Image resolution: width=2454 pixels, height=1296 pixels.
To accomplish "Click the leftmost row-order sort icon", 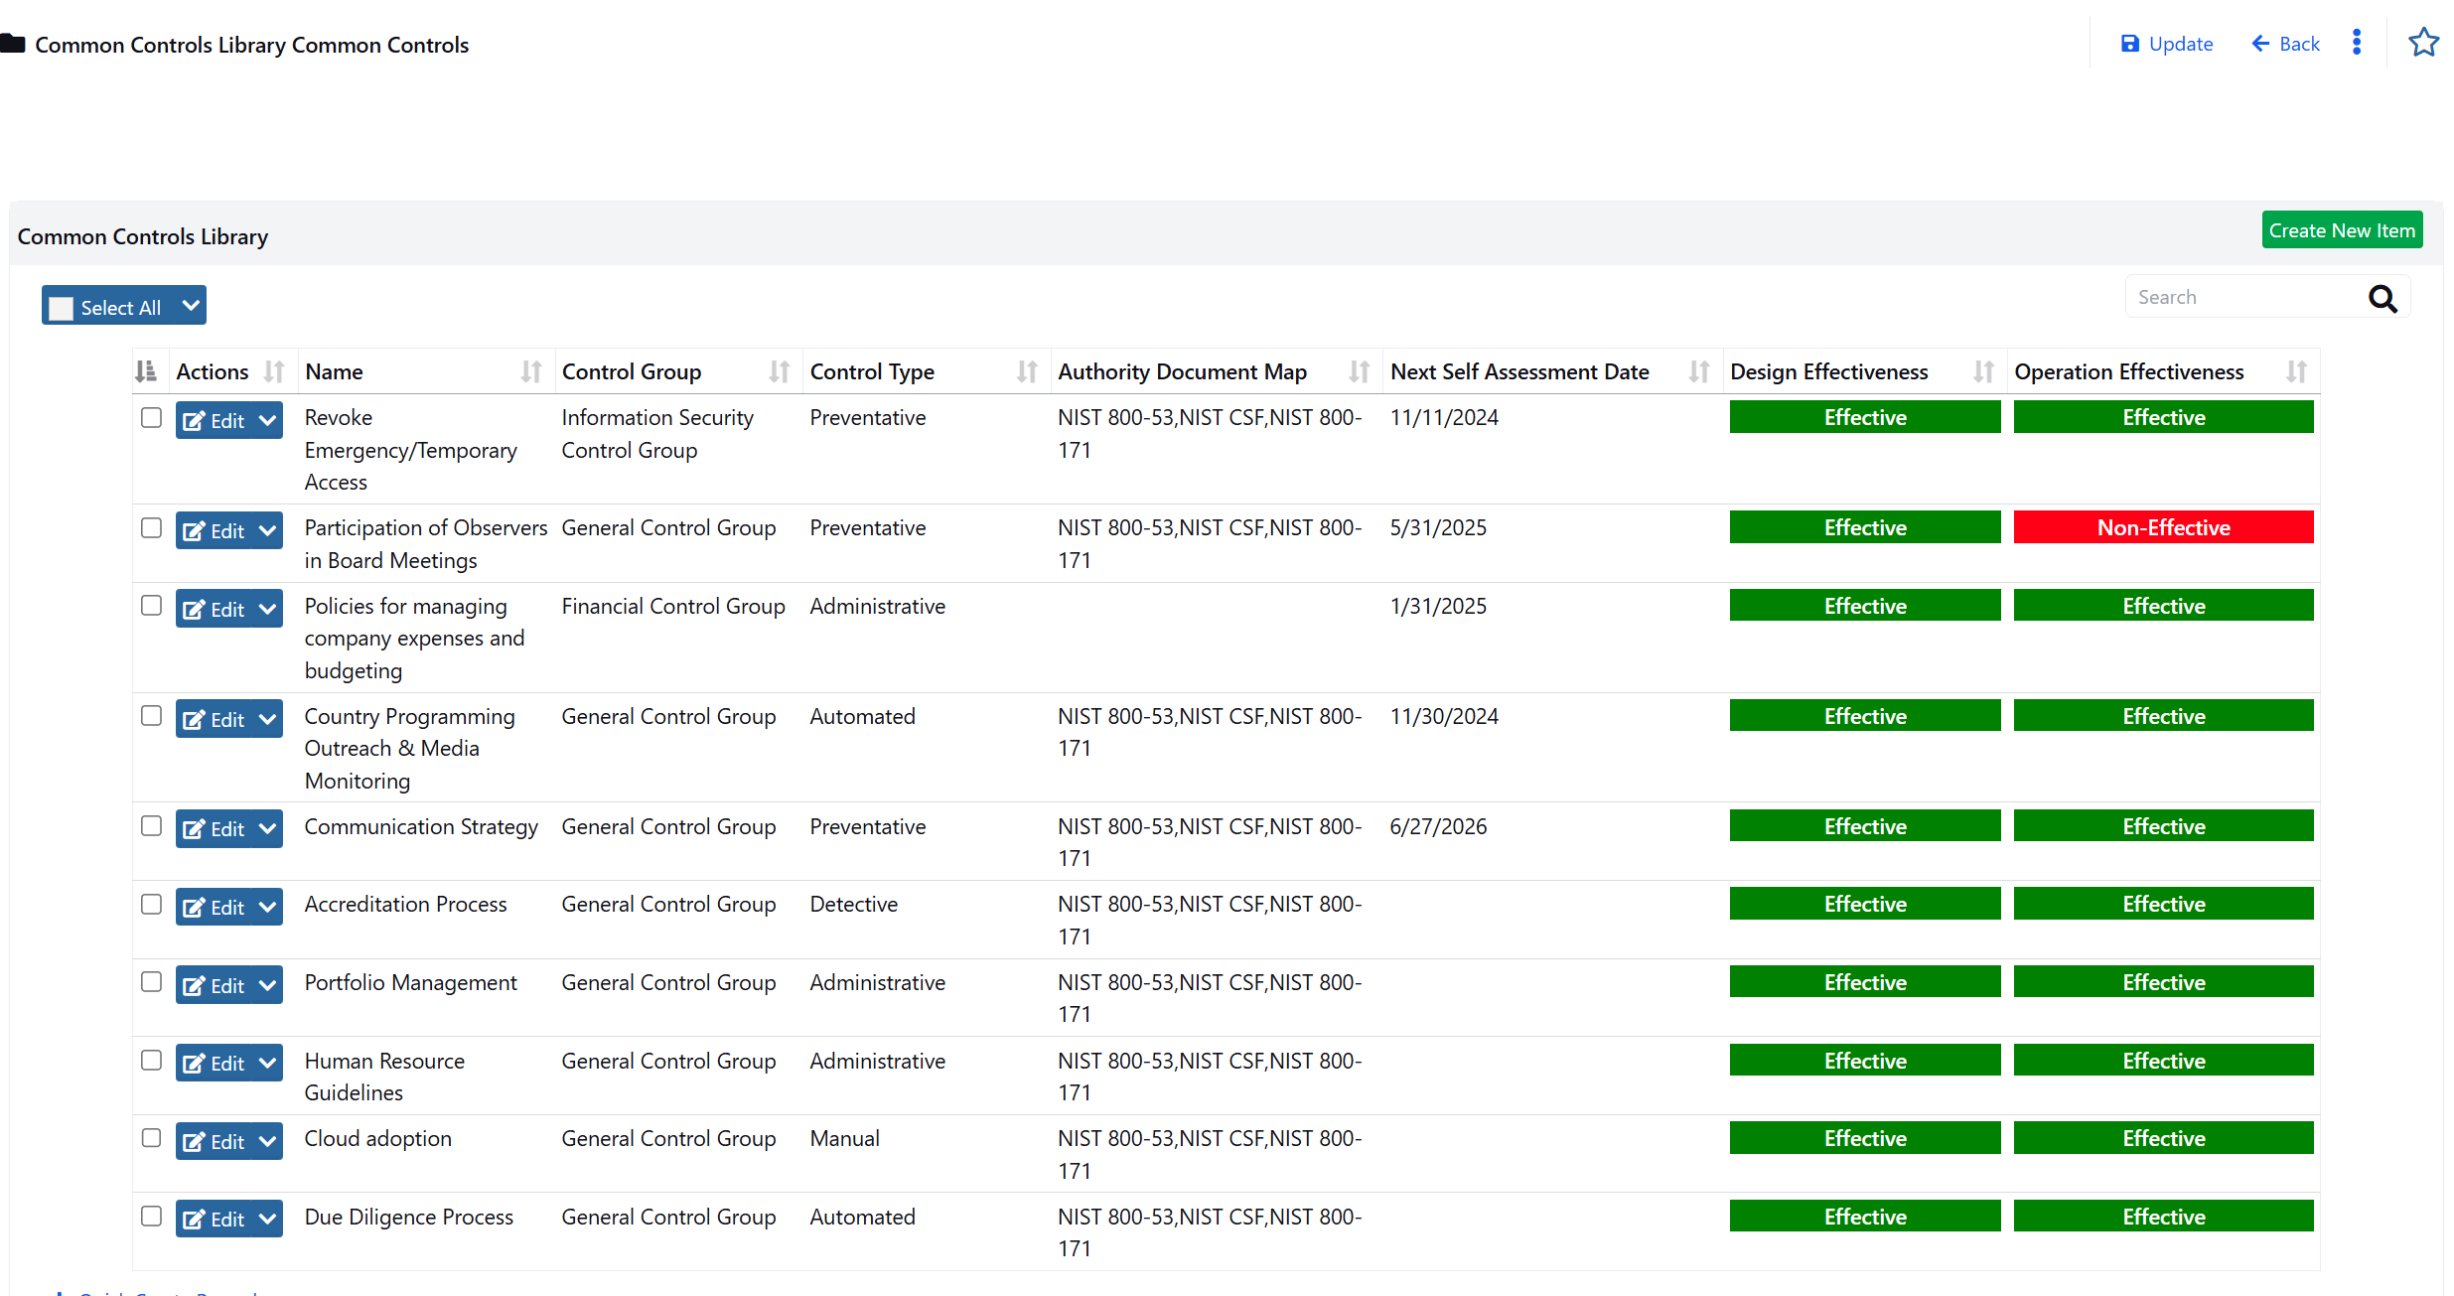I will click(x=146, y=372).
